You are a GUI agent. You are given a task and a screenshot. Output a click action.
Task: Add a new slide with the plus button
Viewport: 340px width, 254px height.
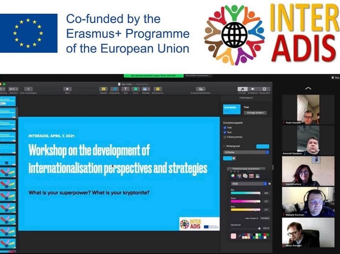(x=28, y=89)
